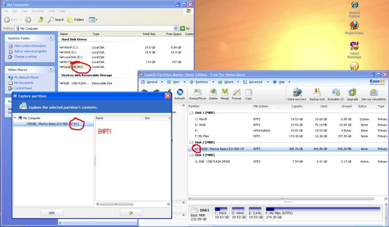Click the Change a setting link
Viewport: 389px width, 227px height.
[25, 57]
